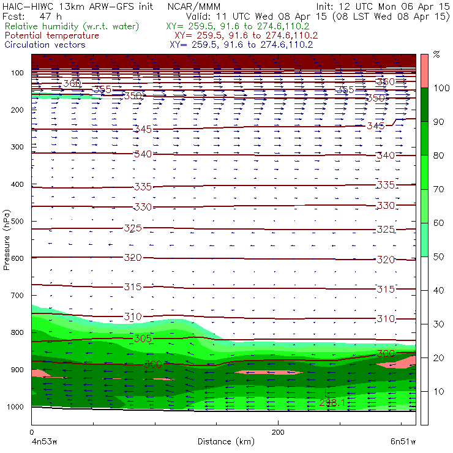Image resolution: width=453 pixels, height=453 pixels.
Task: Select the 60-70% light green colorbar segment
Action: 424,206
